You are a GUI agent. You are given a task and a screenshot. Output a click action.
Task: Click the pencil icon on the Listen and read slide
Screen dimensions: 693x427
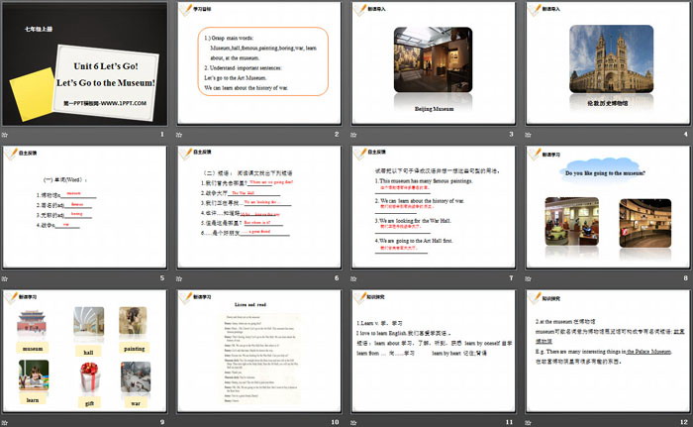tap(187, 295)
